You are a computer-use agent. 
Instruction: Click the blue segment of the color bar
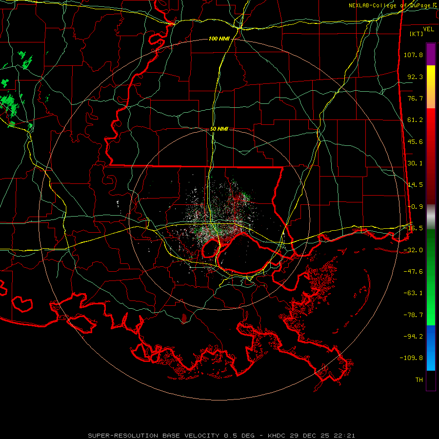click(x=431, y=348)
